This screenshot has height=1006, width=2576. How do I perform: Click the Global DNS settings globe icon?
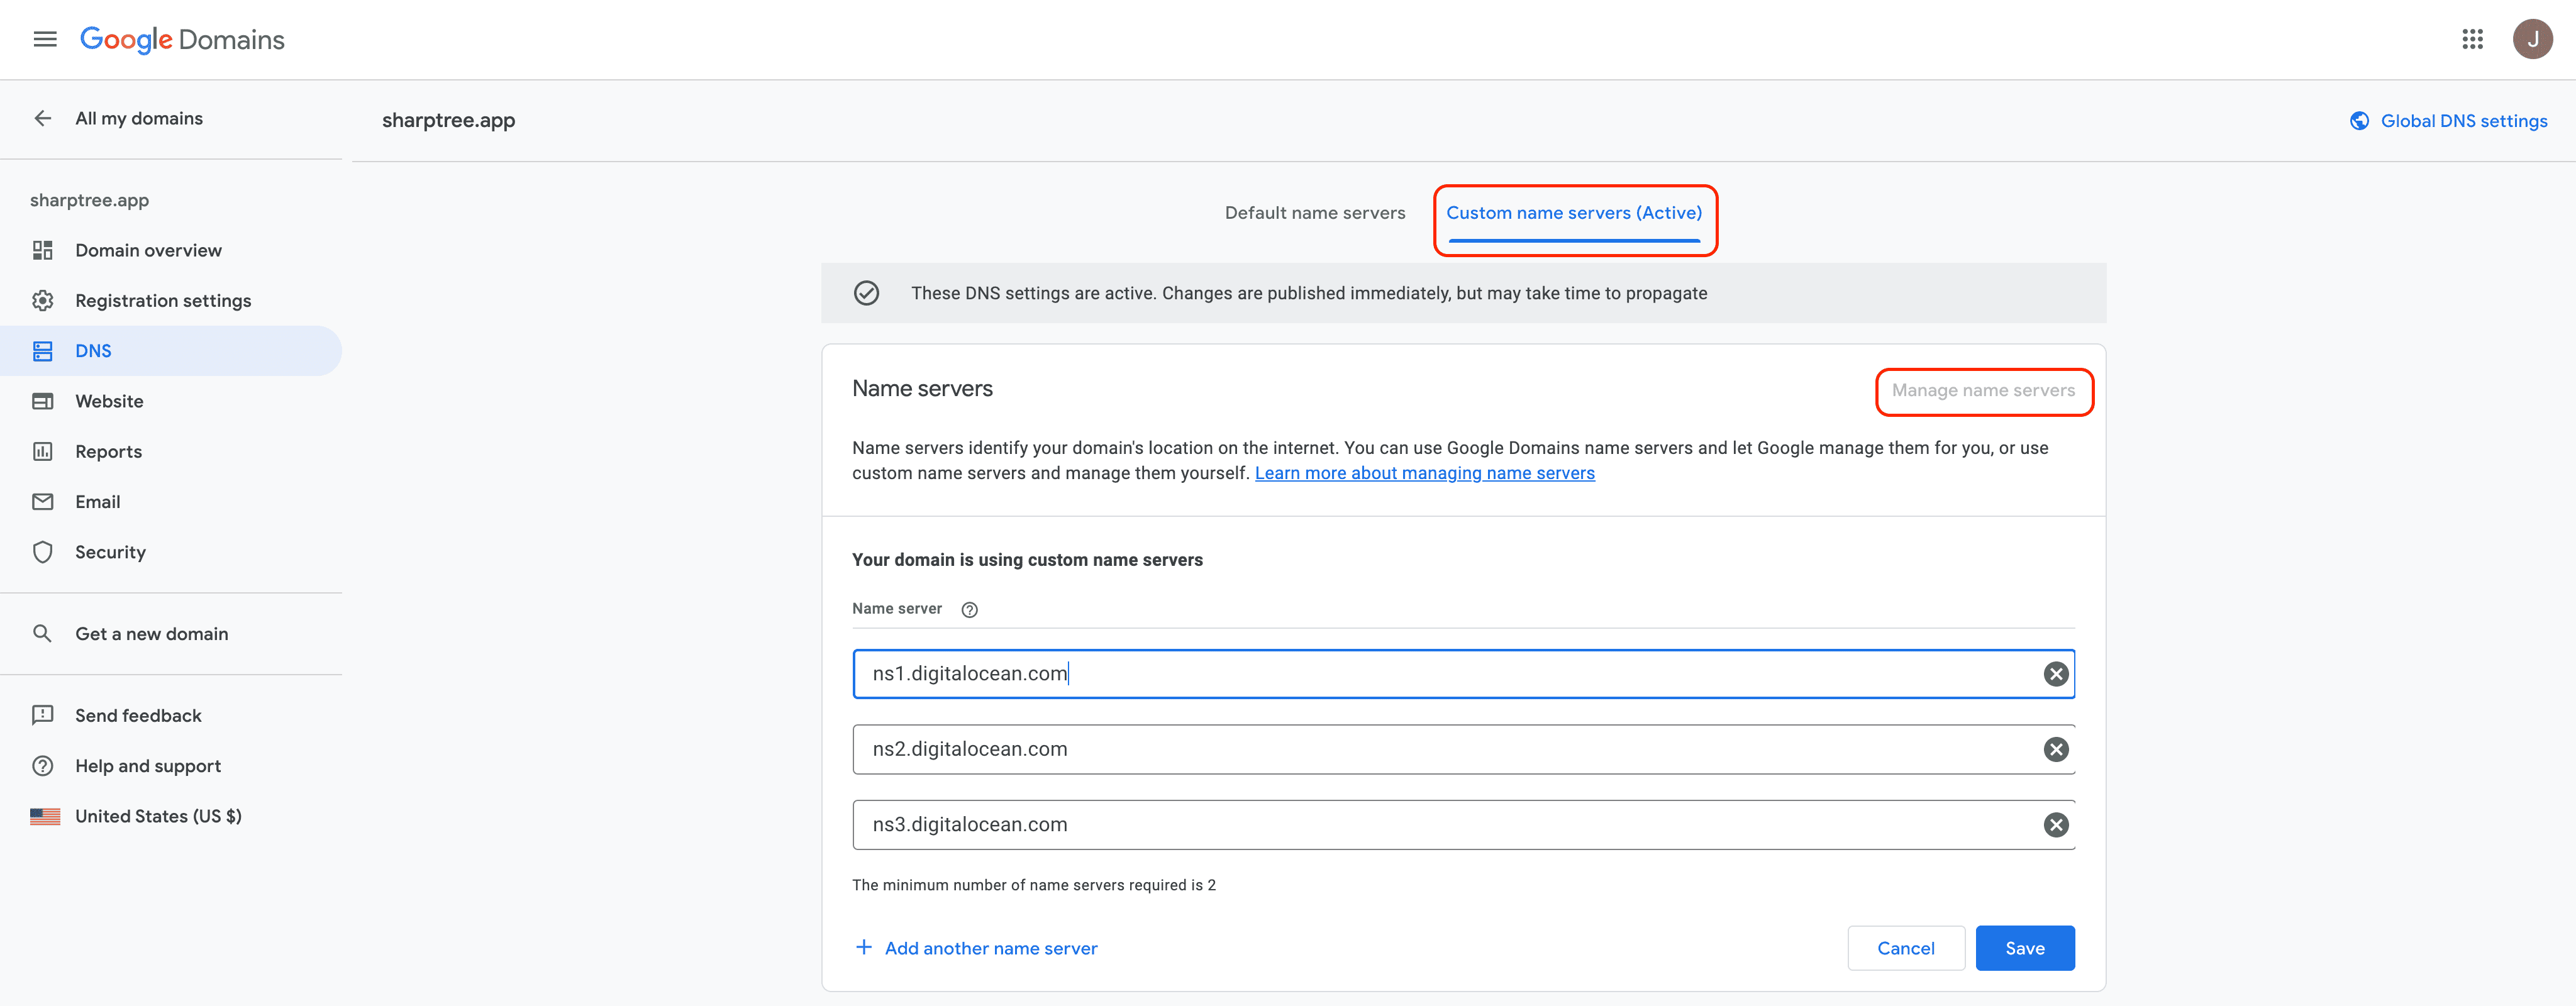click(2359, 121)
